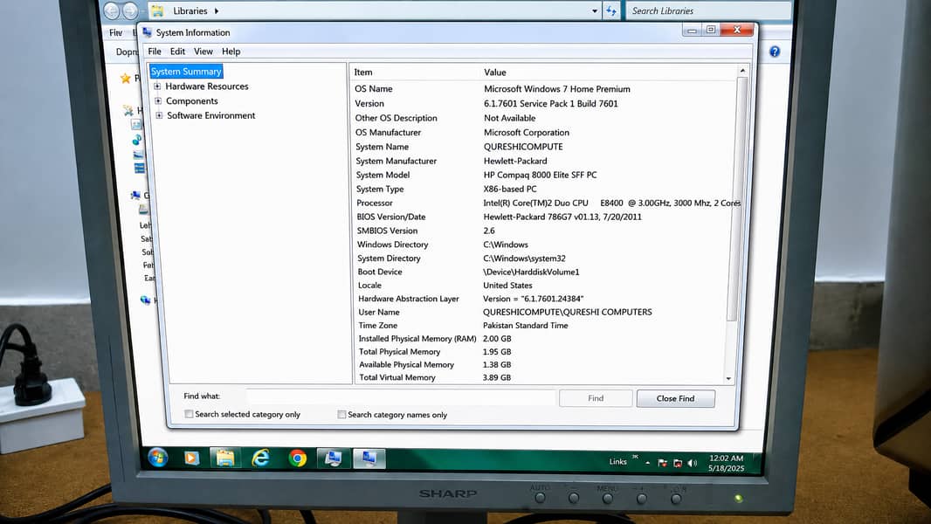Image resolution: width=931 pixels, height=524 pixels.
Task: Click the Find what input field
Action: (401, 397)
